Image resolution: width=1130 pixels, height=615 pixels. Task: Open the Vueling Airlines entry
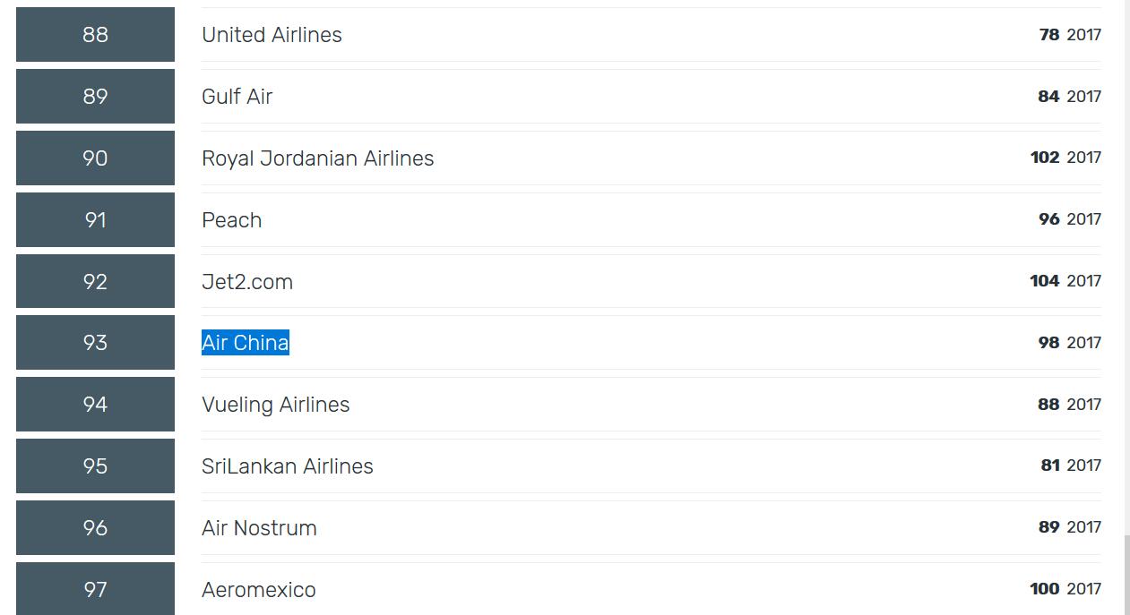(x=275, y=405)
